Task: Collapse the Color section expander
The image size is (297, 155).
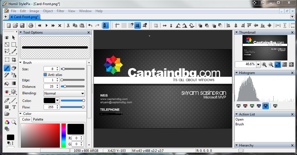Action: click(21, 114)
